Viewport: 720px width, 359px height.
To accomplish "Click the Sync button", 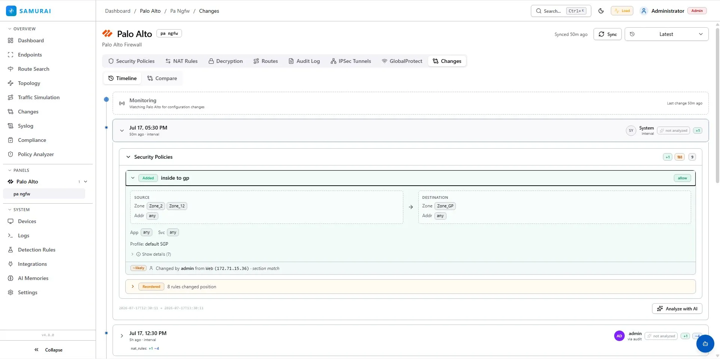I will tap(607, 34).
